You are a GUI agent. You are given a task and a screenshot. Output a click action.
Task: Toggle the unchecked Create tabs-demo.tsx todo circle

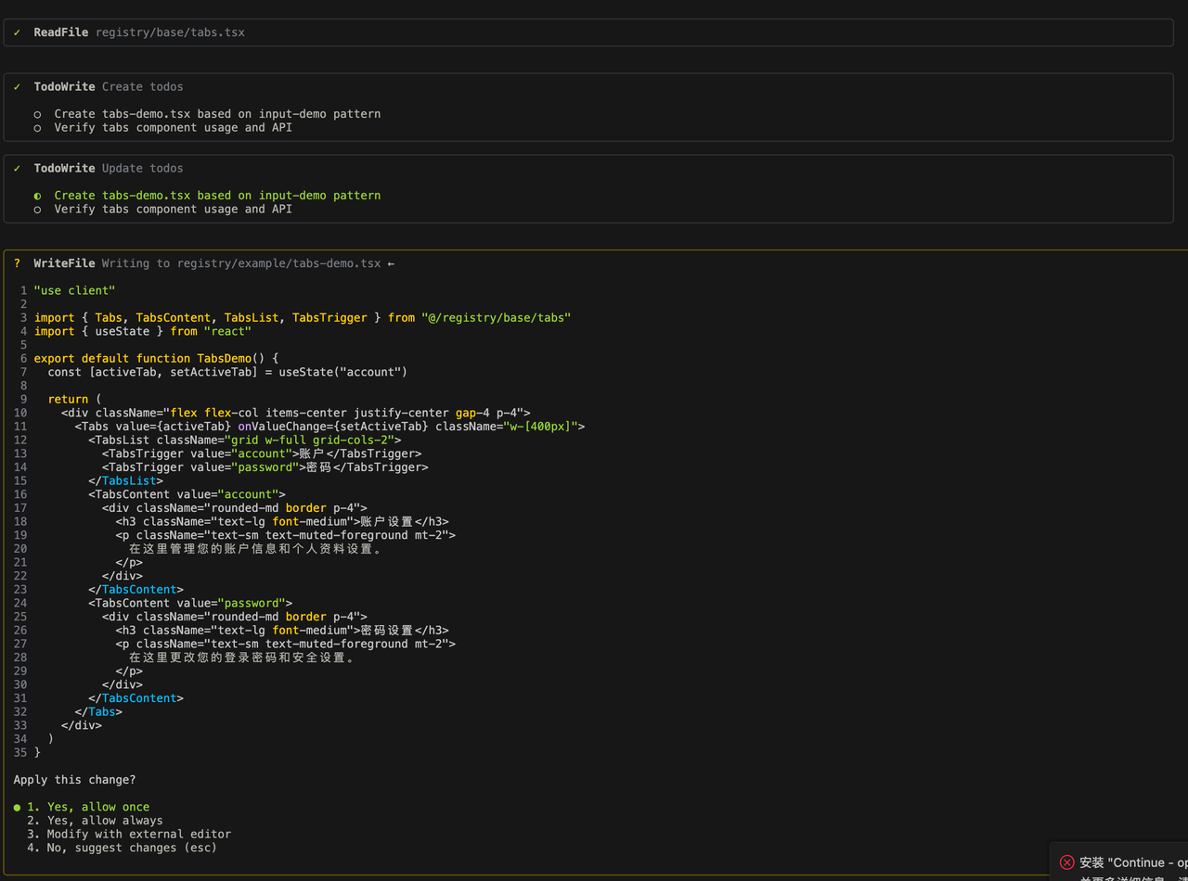(x=37, y=114)
